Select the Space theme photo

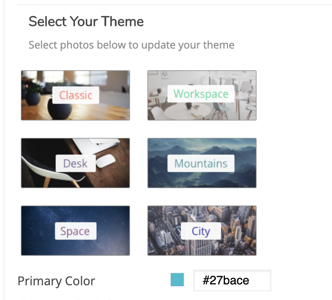[x=75, y=231]
